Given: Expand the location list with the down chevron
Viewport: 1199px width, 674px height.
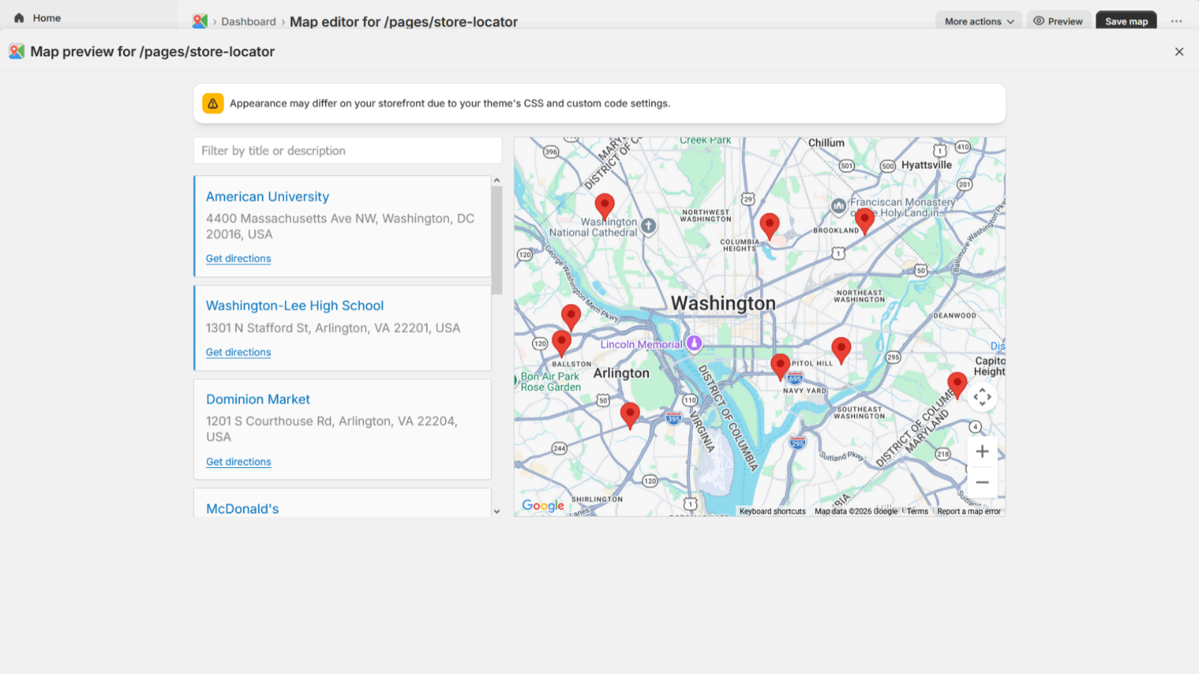Looking at the screenshot, I should [497, 510].
